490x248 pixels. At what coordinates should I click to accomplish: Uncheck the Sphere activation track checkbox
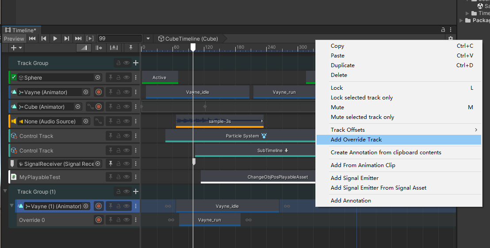[14, 77]
